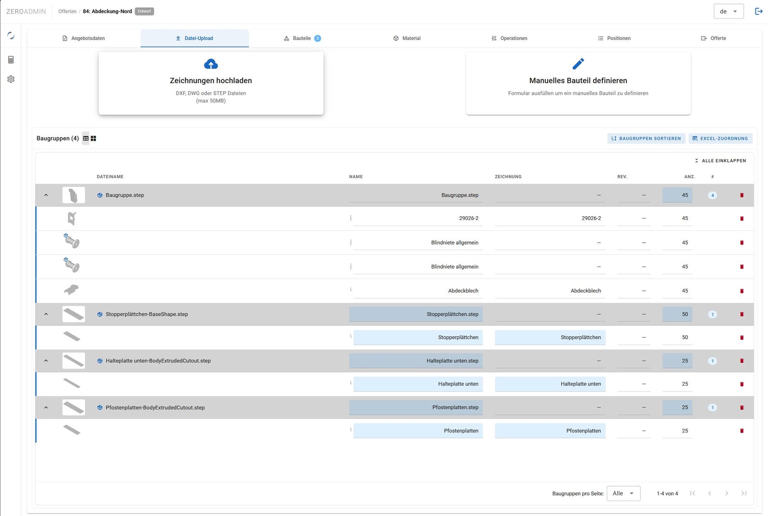The width and height of the screenshot is (768, 516).
Task: Click thumbnail of Stopperplättchen-BaseShape.step
Action: click(73, 314)
